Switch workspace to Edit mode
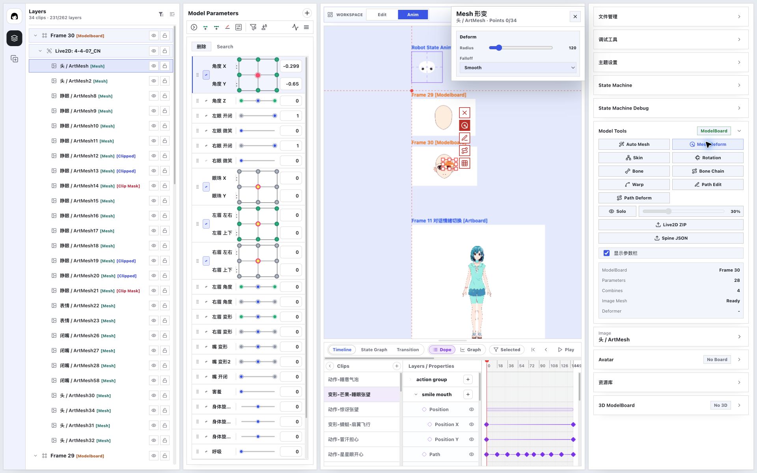This screenshot has height=473, width=757. [382, 15]
